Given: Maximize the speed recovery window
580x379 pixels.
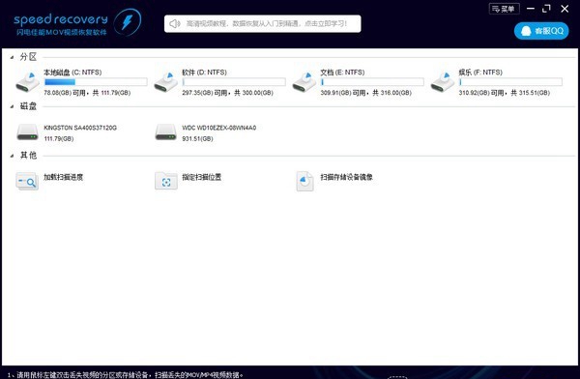Looking at the screenshot, I should tap(547, 8).
